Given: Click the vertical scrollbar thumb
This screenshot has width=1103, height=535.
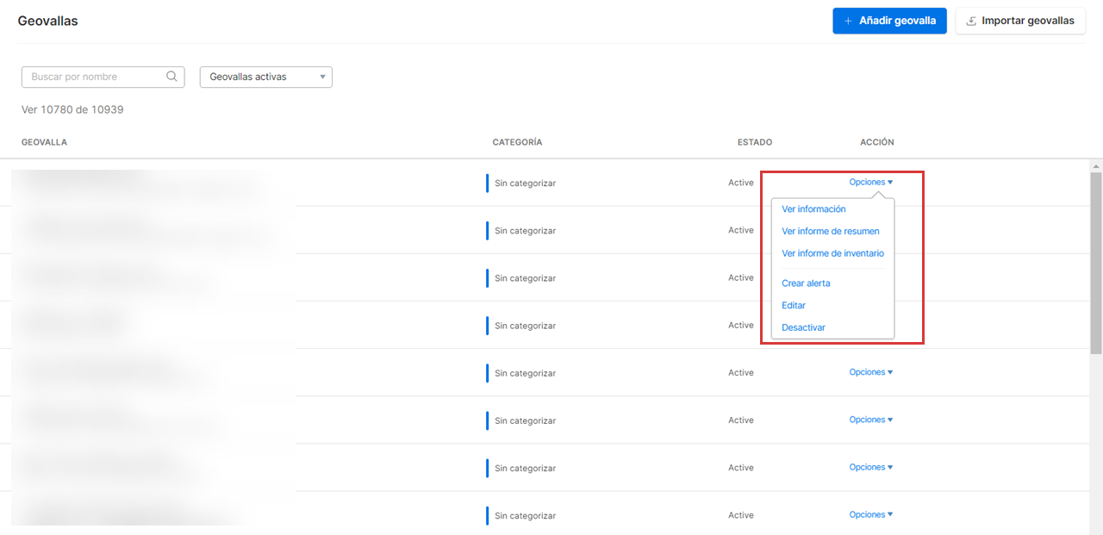Looking at the screenshot, I should (x=1096, y=258).
